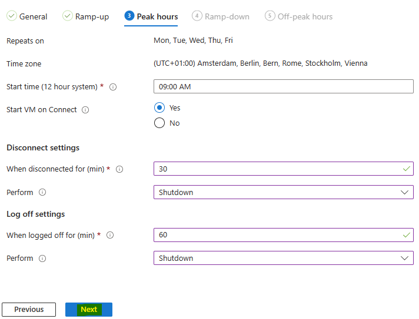419x319 pixels.
Task: Click the When logged off for field with 60
Action: 284,235
